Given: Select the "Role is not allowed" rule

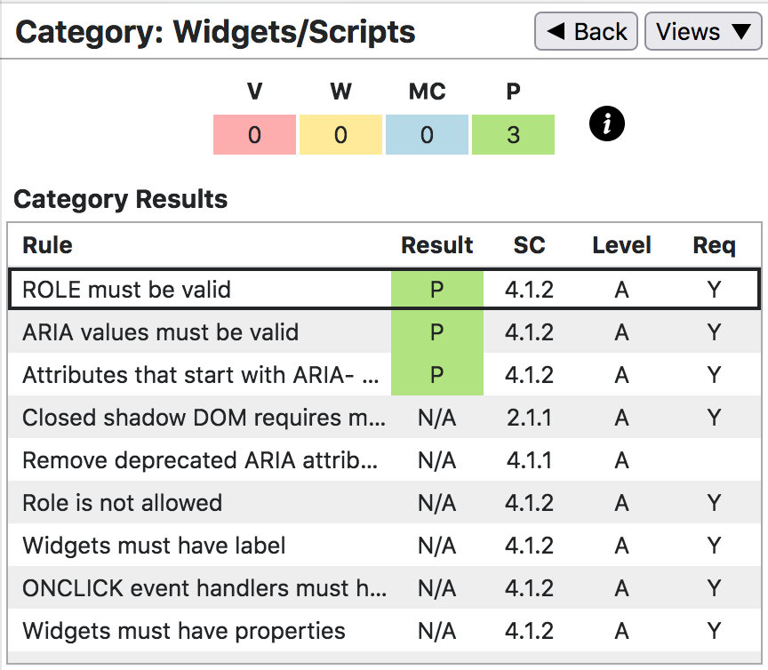Looking at the screenshot, I should (x=122, y=503).
